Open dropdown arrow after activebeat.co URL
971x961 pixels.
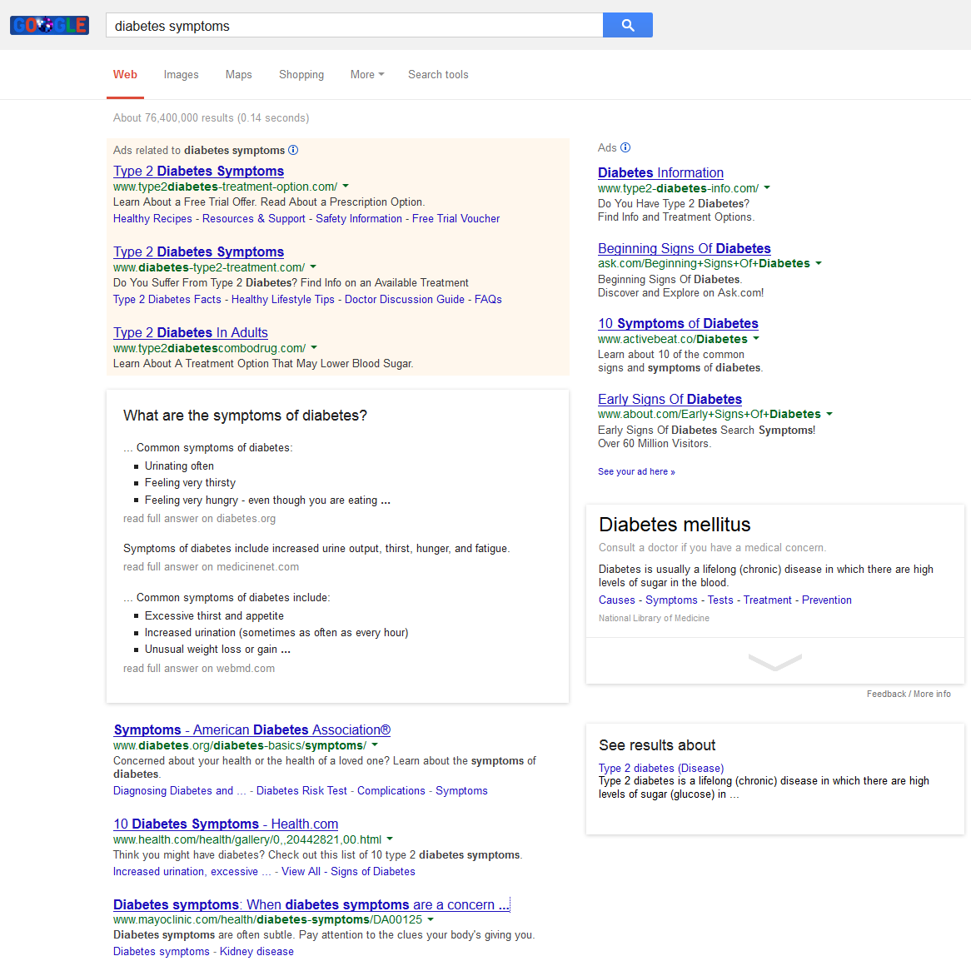tap(755, 338)
